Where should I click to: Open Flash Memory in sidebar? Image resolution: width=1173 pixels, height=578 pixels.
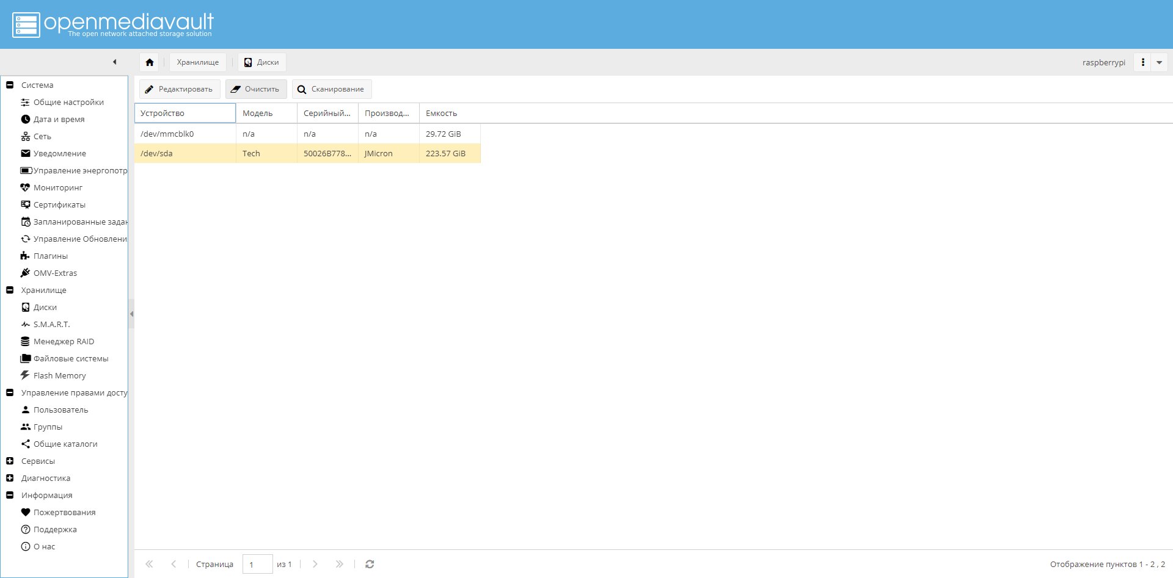[59, 375]
